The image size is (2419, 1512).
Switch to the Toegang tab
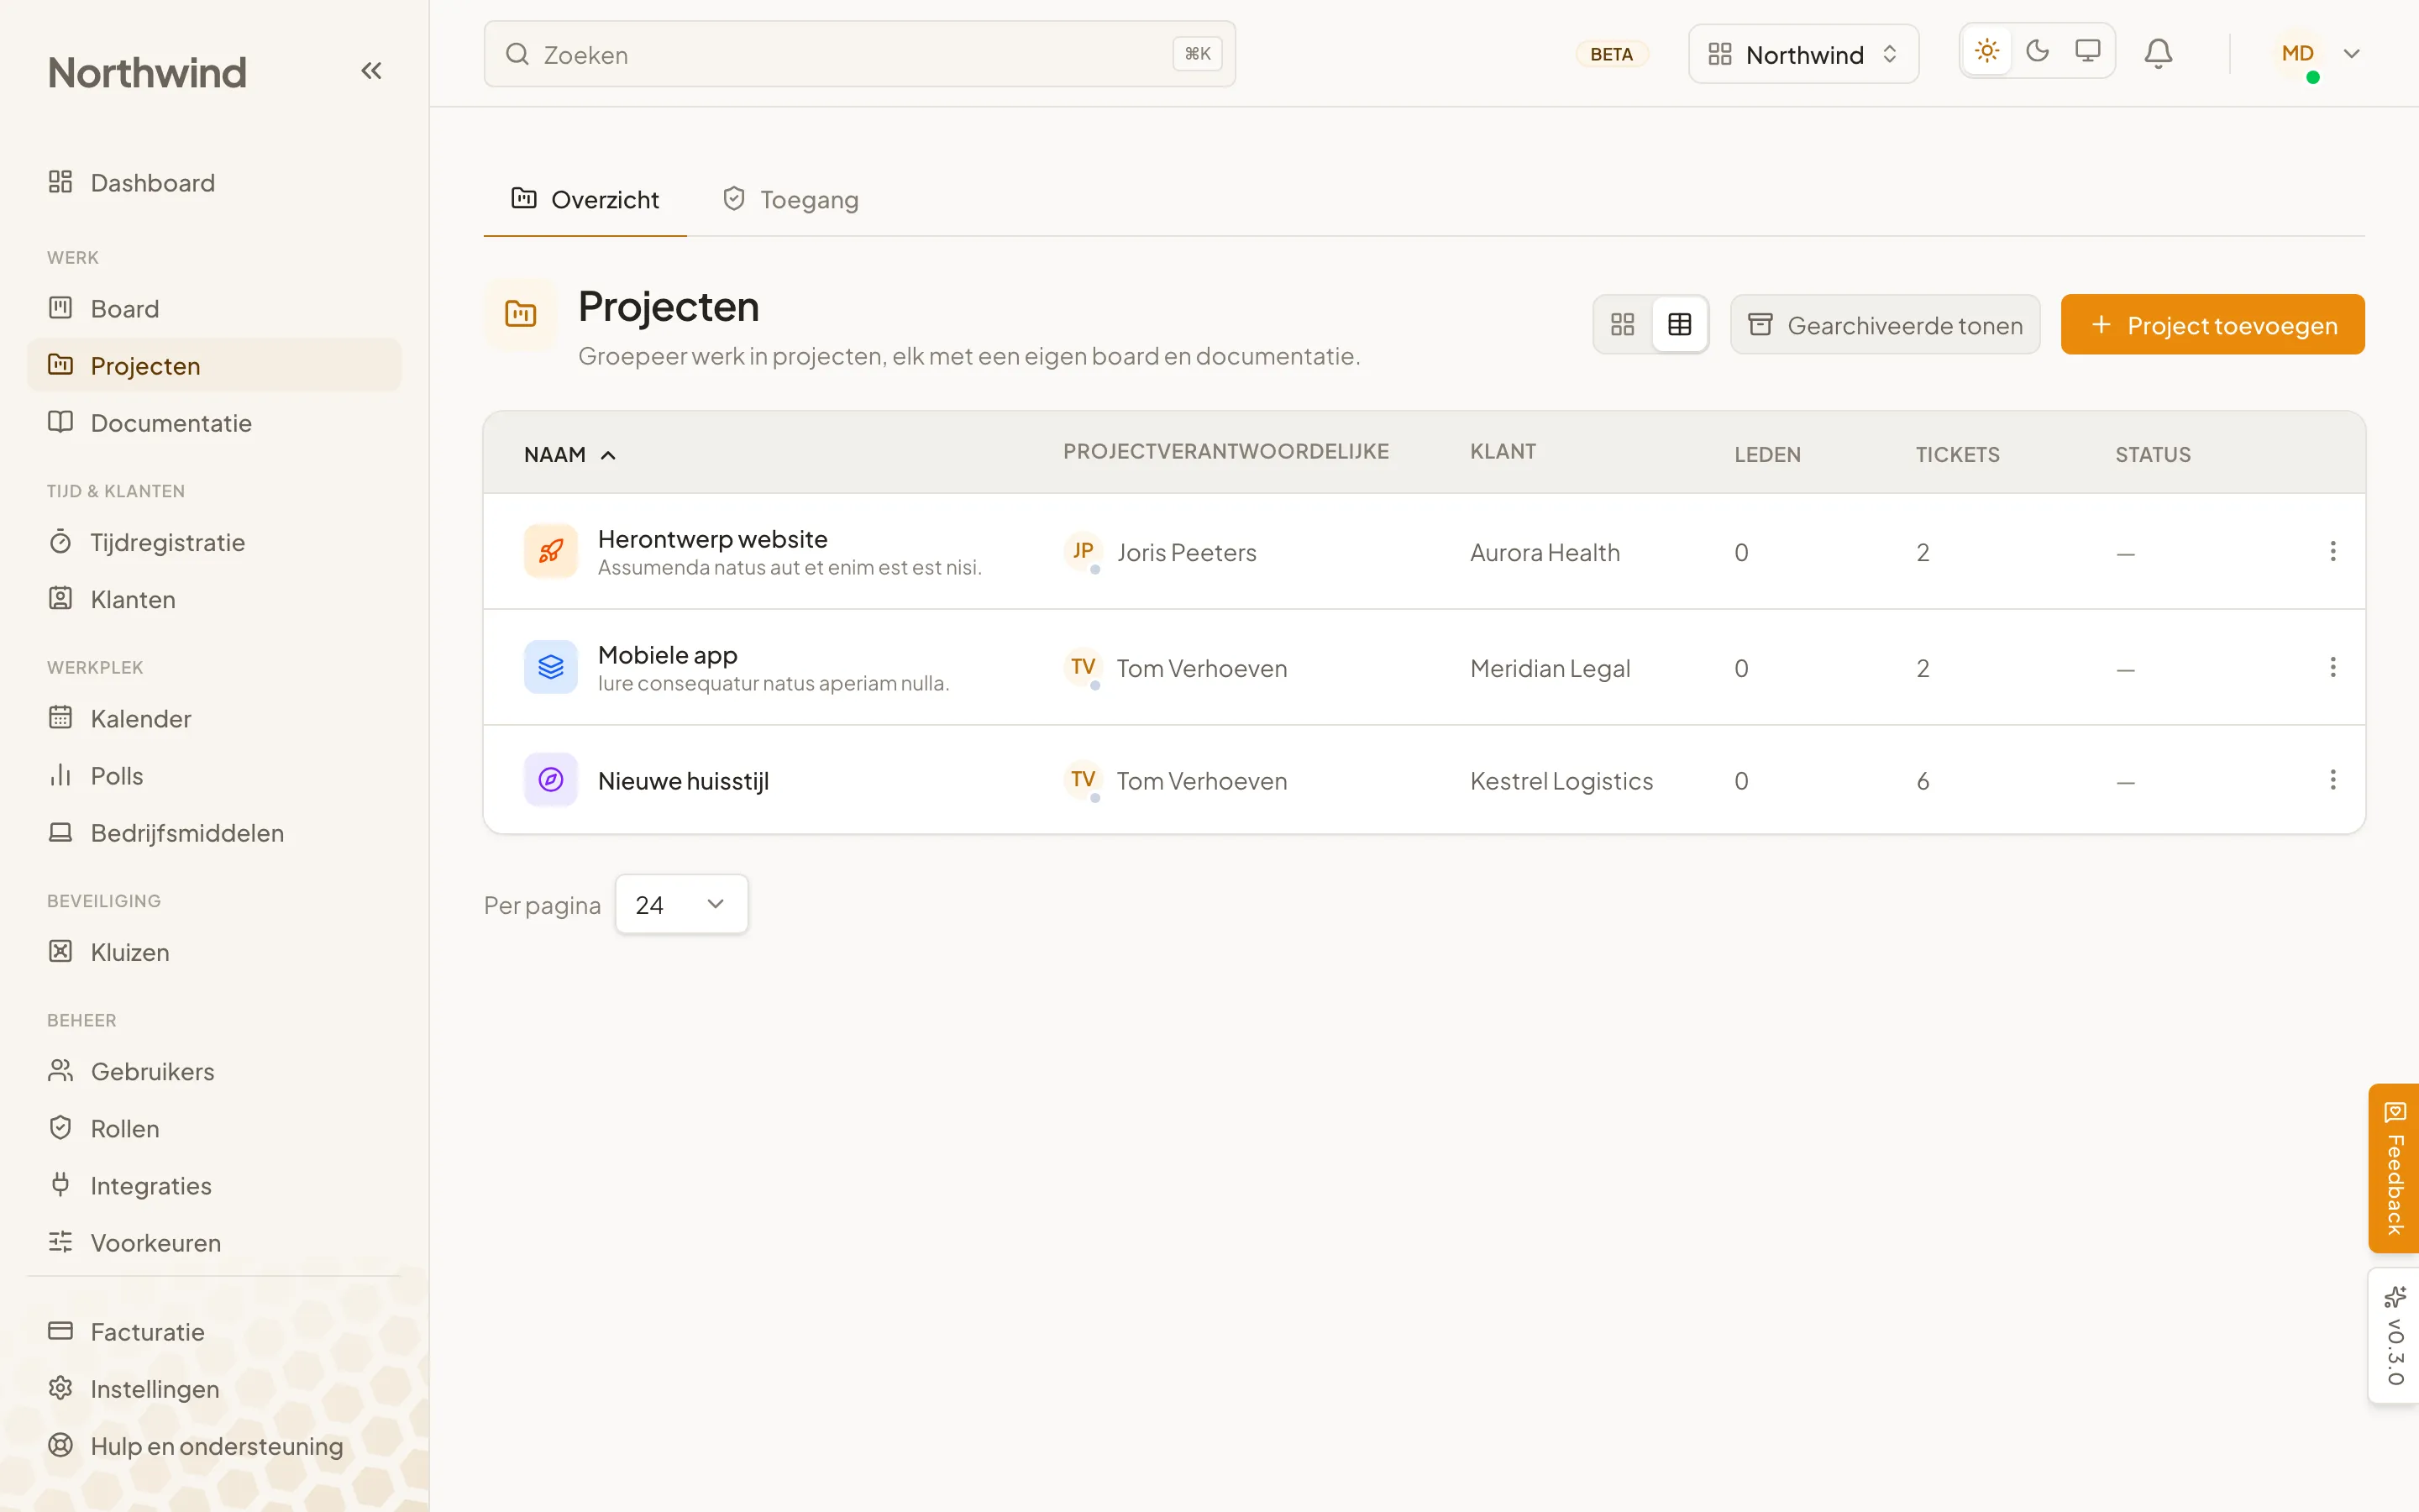coord(790,200)
